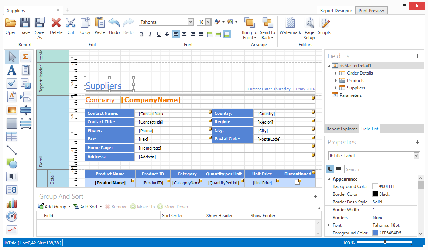Select the Line tool in toolbox
This screenshot has height=250, width=428.
pyautogui.click(x=12, y=150)
